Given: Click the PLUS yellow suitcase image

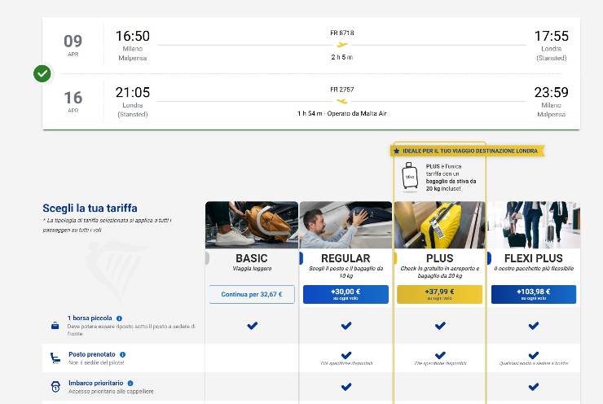Looking at the screenshot, I should coord(439,225).
